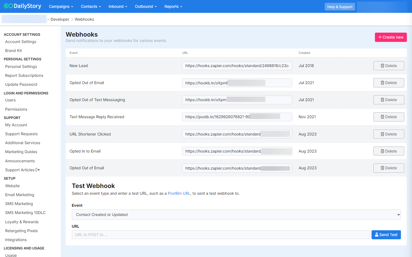Click the test URL to POST field
412x257 pixels.
(221, 235)
